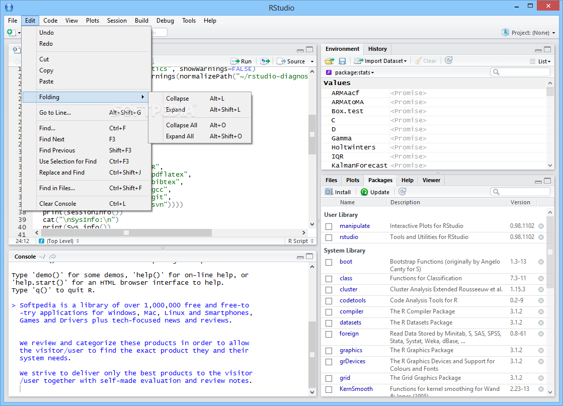Open the Import Dataset dropdown
This screenshot has width=563, height=406.
pos(380,61)
